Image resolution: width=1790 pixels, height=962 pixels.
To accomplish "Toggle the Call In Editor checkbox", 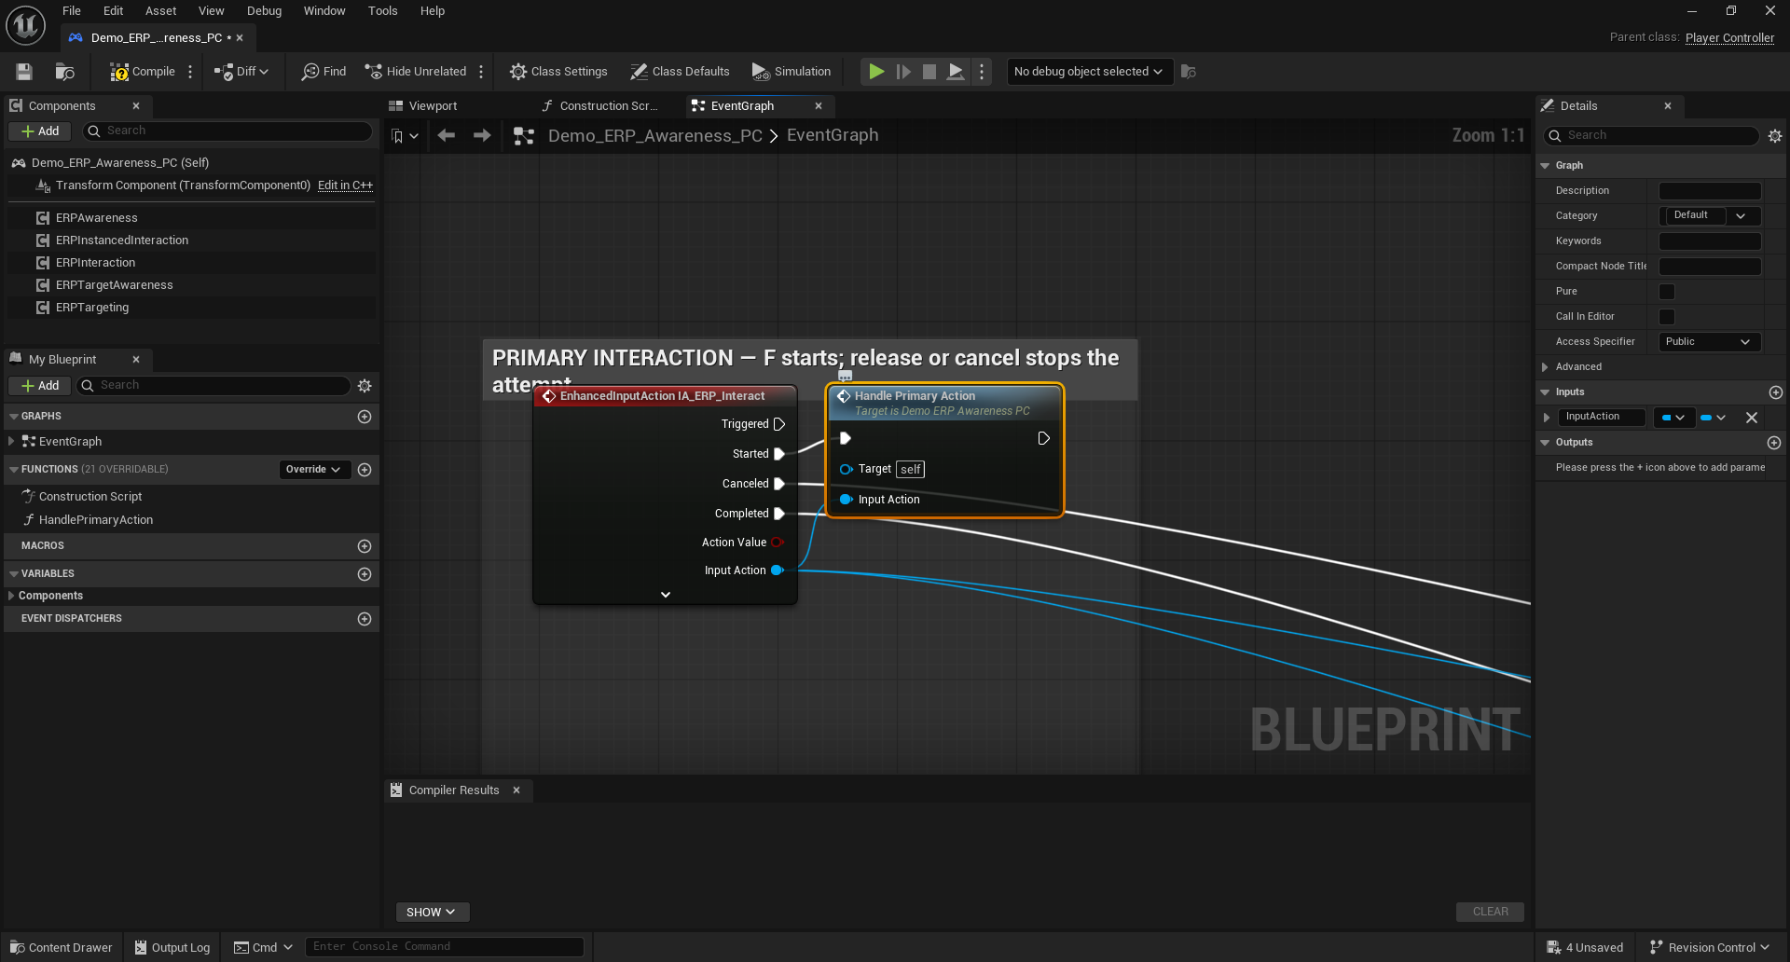I will pyautogui.click(x=1667, y=317).
